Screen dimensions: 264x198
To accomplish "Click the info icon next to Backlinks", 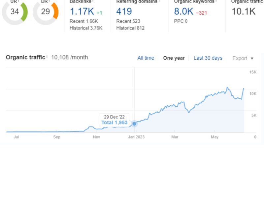I will pos(92,1).
